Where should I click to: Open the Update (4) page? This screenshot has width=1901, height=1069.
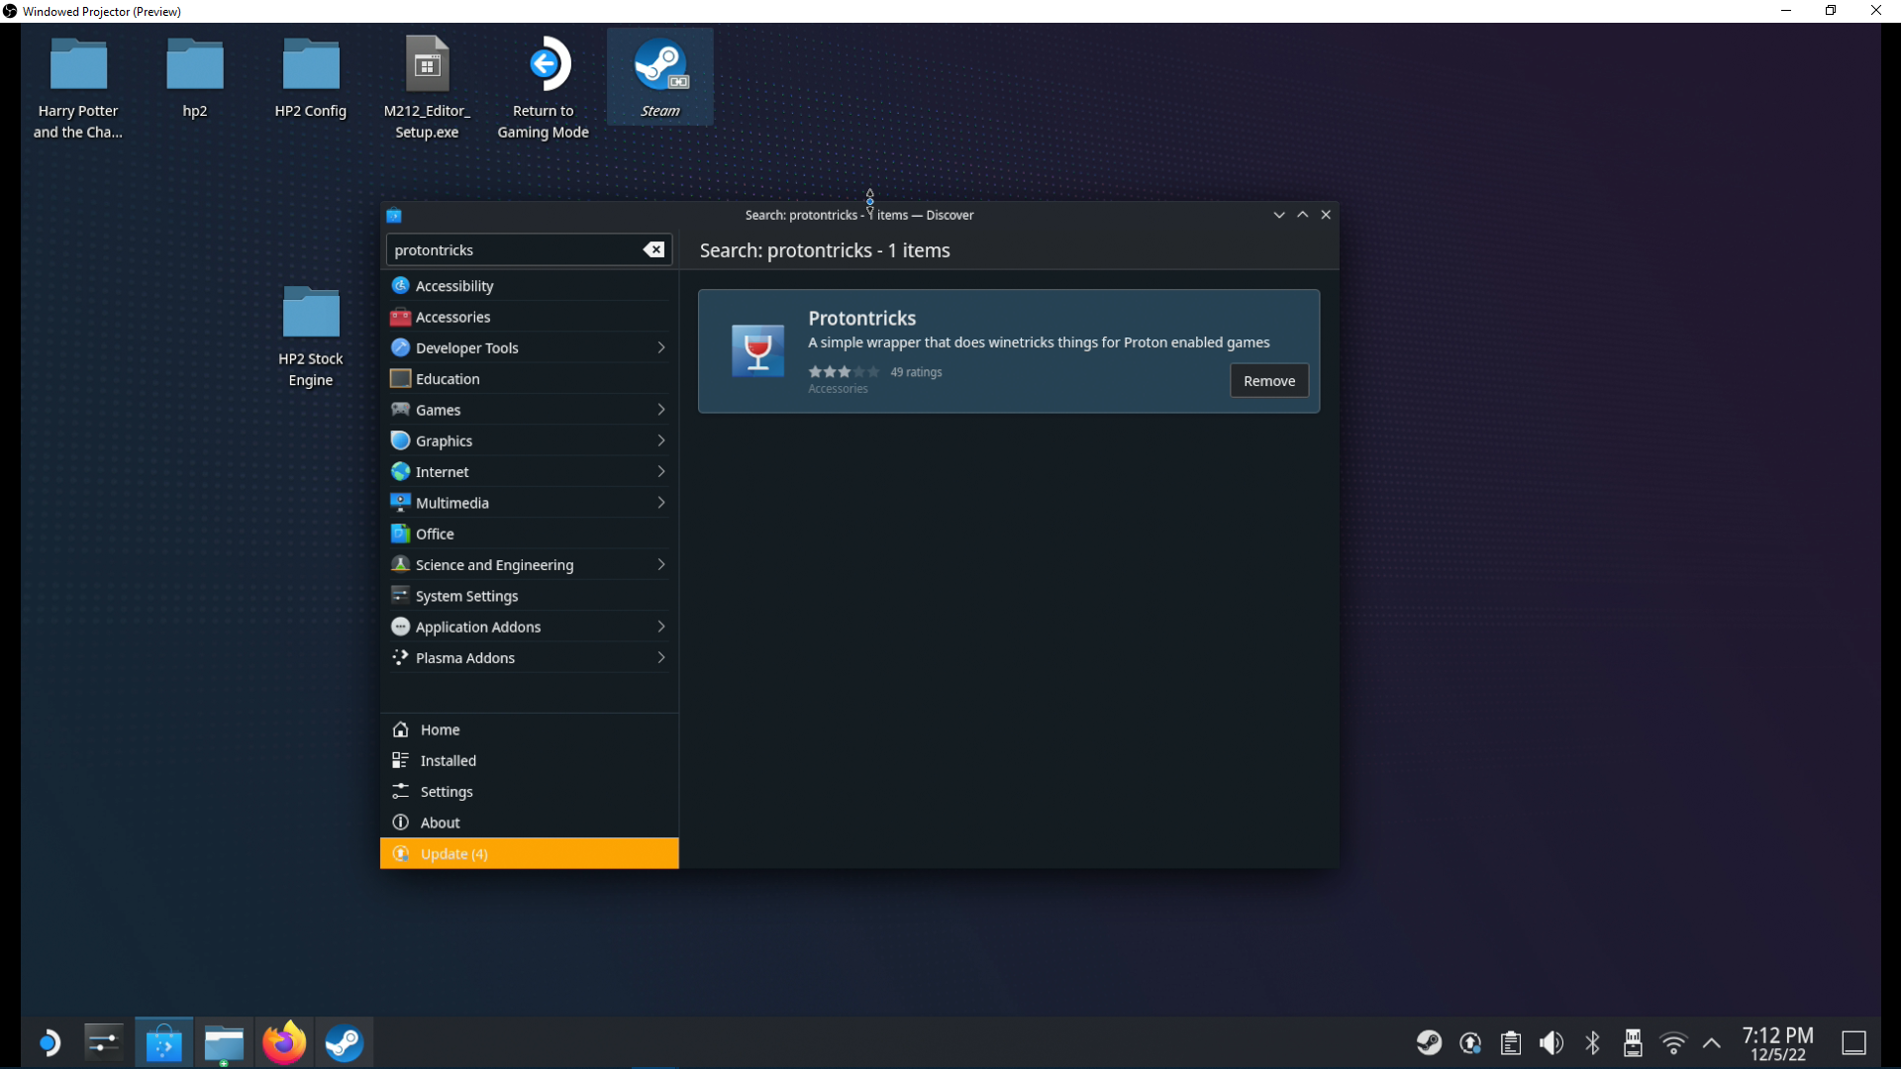(x=529, y=853)
